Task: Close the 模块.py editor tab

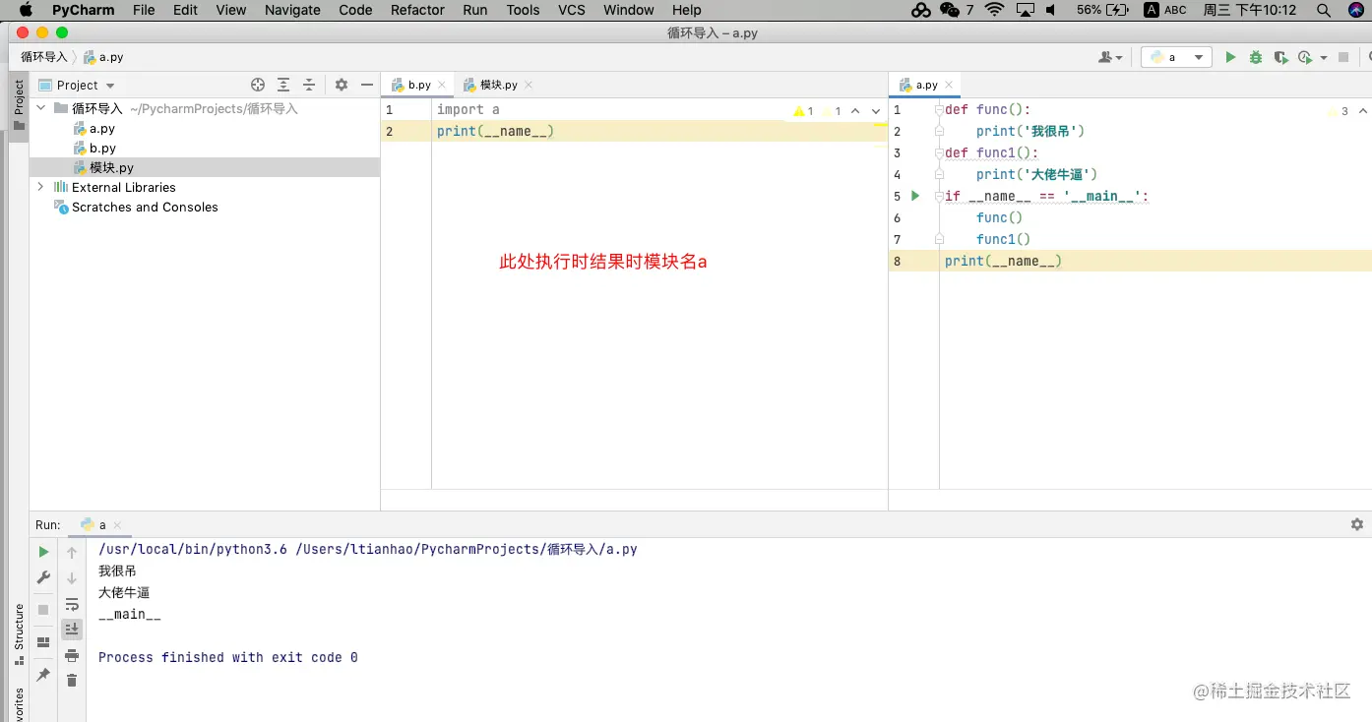Action: [x=529, y=85]
